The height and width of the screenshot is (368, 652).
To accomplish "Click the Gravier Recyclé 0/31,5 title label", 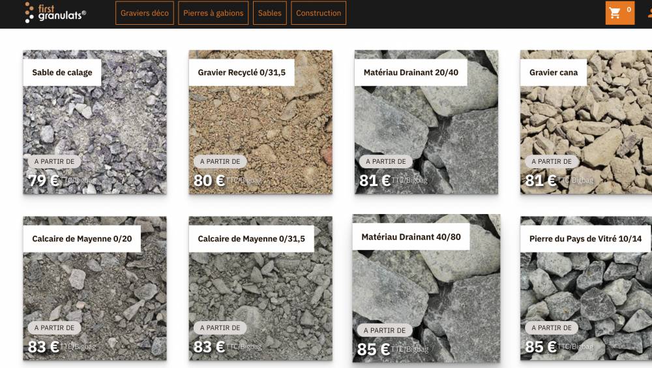I will 242,72.
